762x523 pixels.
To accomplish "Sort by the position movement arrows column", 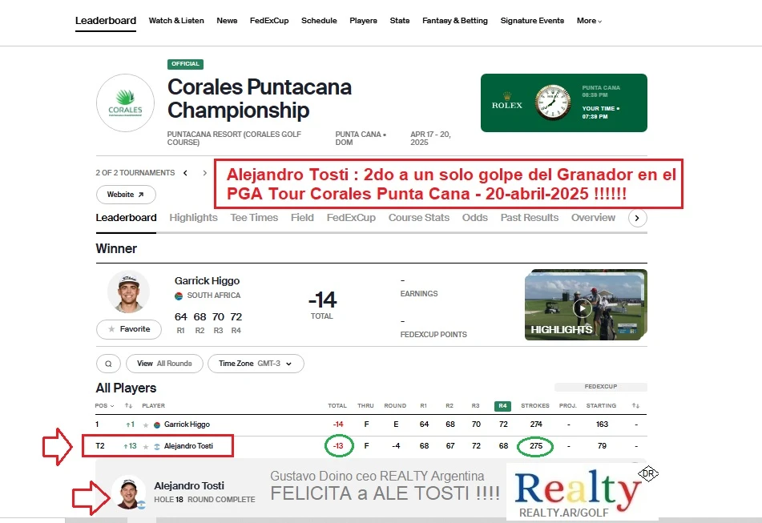I will [128, 406].
